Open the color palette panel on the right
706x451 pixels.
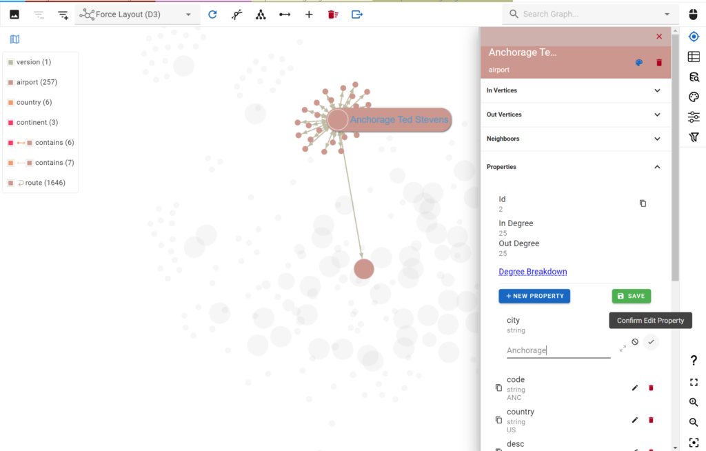click(694, 97)
